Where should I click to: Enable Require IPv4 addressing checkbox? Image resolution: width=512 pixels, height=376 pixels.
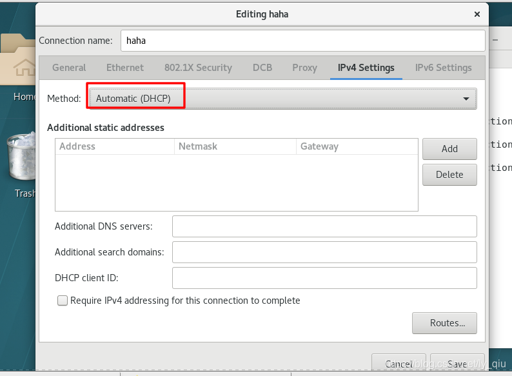click(x=63, y=301)
